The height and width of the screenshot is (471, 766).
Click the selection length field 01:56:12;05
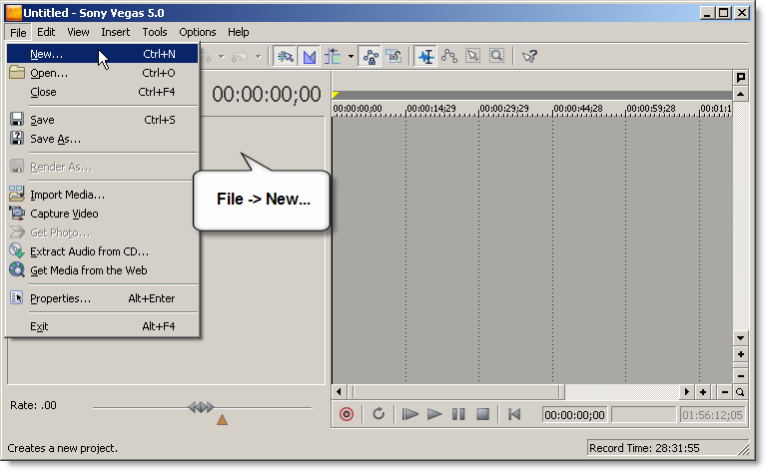(713, 415)
